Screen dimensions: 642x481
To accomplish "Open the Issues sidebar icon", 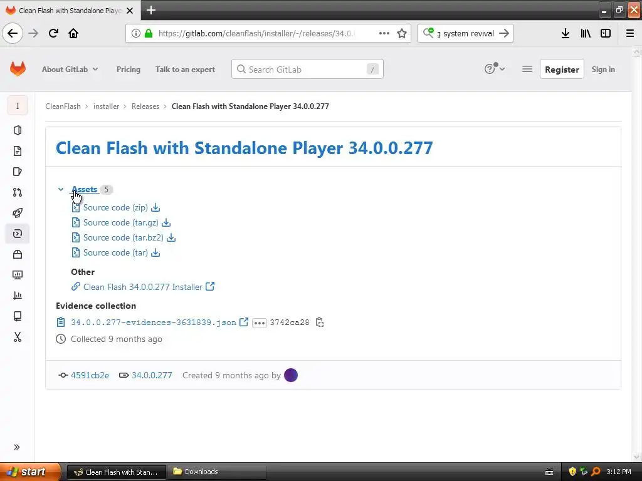I will (x=17, y=172).
